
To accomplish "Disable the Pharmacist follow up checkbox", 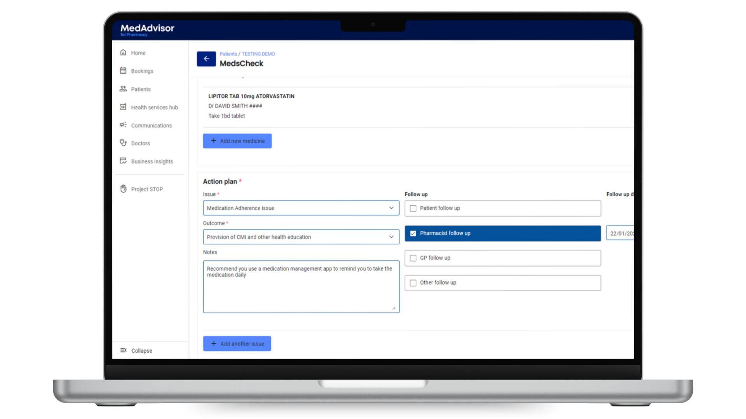I will [413, 233].
